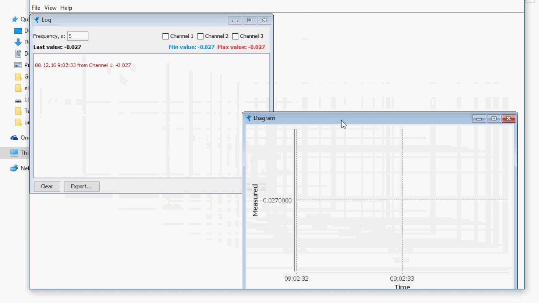Click the Downloads arrow icon in sidebar

tap(18, 42)
